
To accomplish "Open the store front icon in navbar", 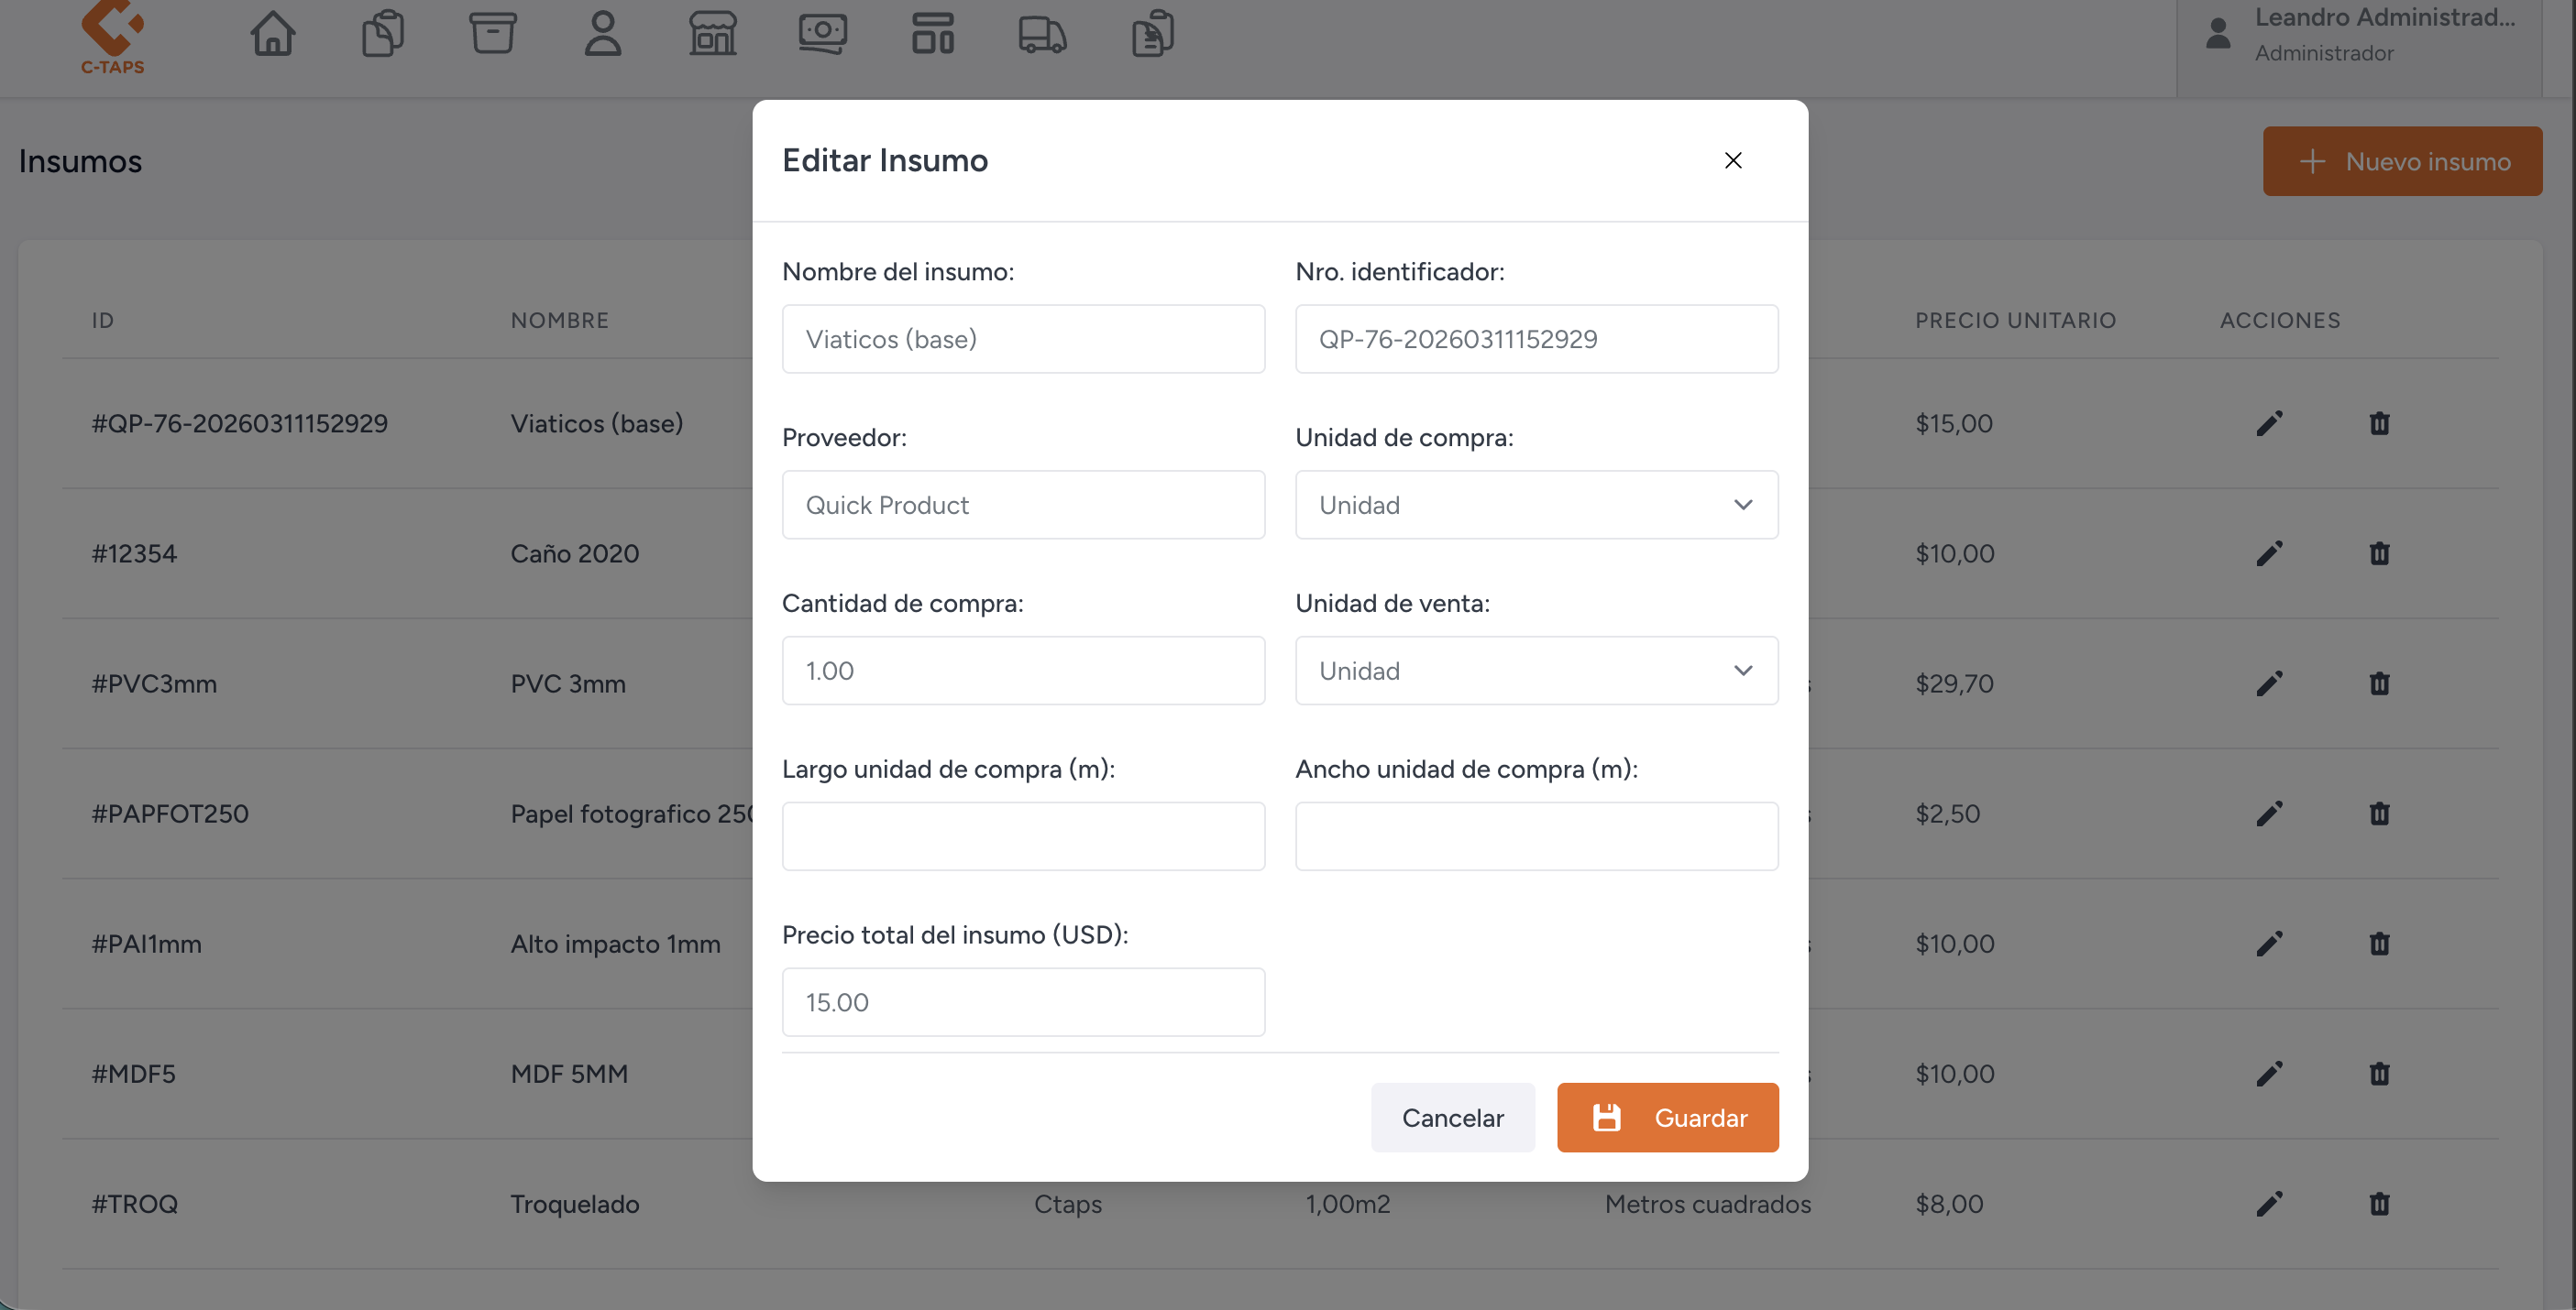I will point(713,33).
